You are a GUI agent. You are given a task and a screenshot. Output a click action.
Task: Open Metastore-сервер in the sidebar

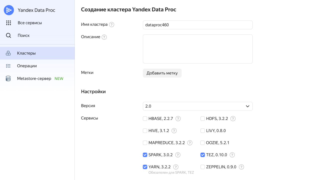tap(37, 79)
